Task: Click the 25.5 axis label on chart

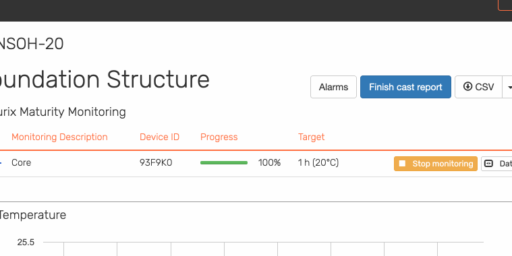Action: click(26, 243)
